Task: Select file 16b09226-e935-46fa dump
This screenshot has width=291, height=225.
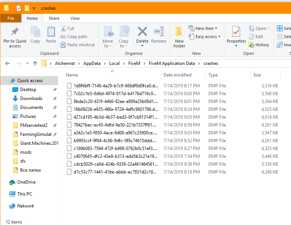Action: pos(116,109)
